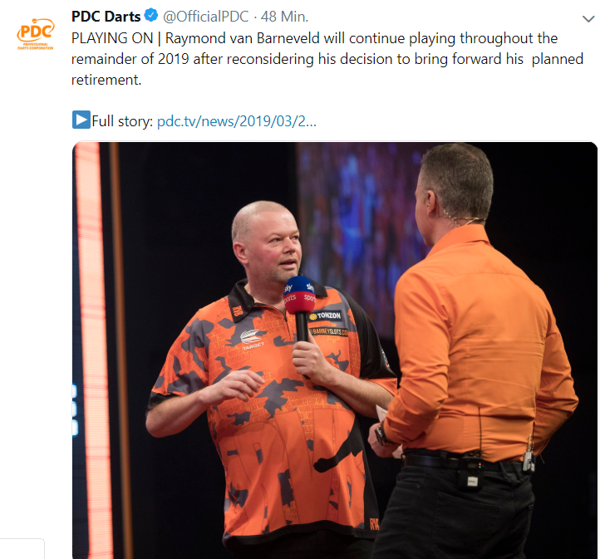Click the Barneyslots sponsor patch on jersey
Image resolution: width=605 pixels, height=559 pixels.
(329, 331)
